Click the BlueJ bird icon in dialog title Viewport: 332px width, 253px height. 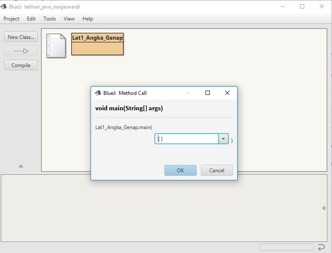(x=98, y=93)
